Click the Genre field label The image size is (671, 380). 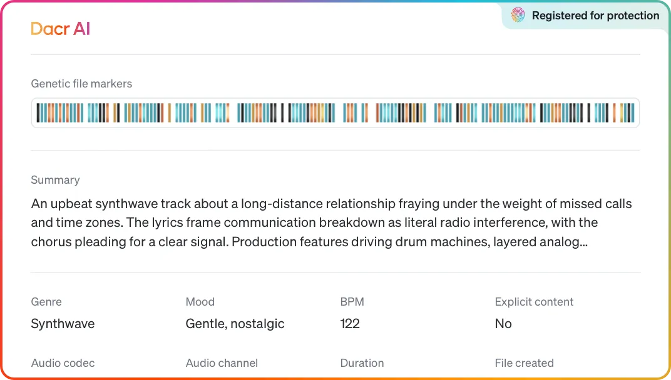click(46, 302)
